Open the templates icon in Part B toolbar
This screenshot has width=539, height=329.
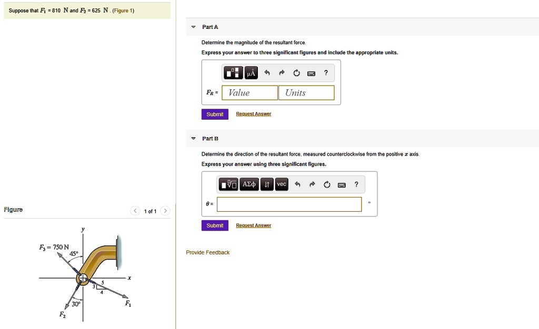pos(229,184)
